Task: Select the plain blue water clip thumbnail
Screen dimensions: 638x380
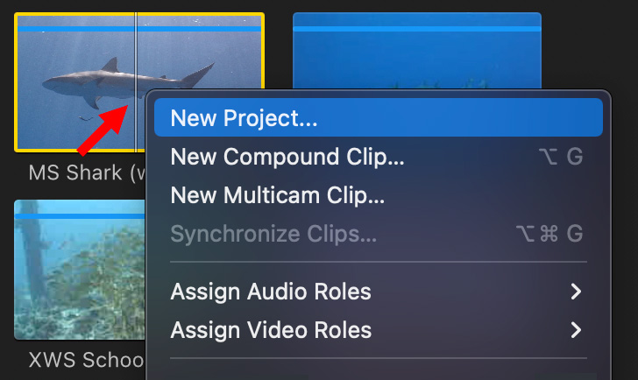Action: (417, 51)
